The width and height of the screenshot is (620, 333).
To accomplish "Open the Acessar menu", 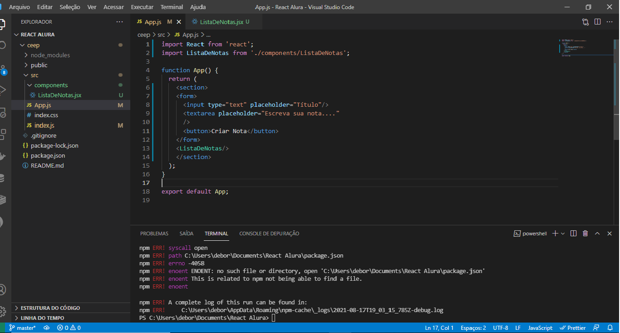I will tap(113, 7).
